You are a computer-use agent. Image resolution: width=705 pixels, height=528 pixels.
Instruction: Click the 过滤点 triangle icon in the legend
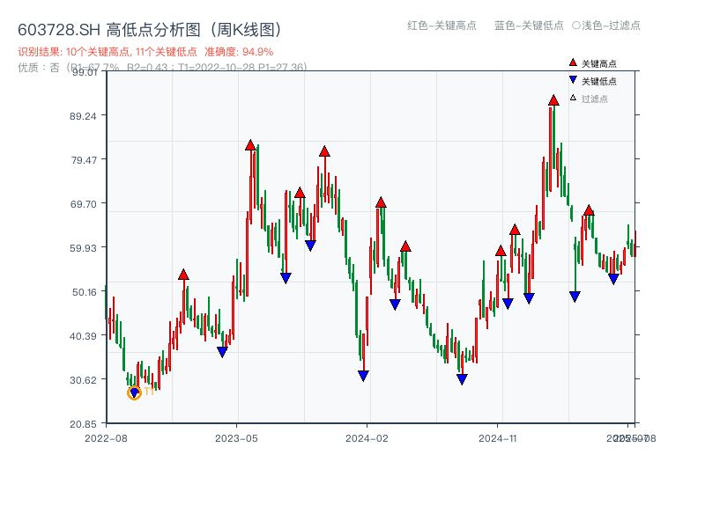click(572, 97)
